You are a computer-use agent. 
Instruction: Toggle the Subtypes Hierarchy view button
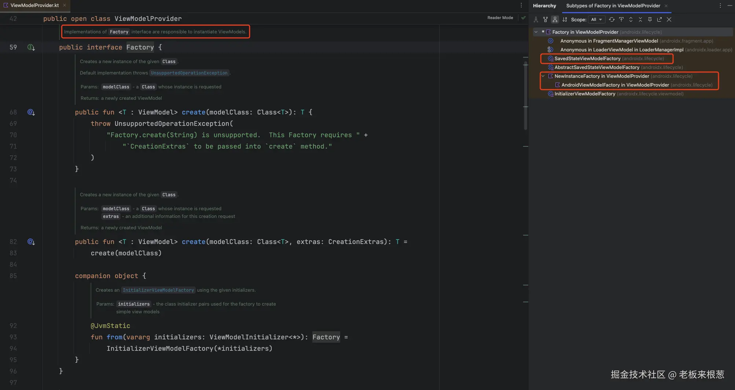[x=555, y=19]
